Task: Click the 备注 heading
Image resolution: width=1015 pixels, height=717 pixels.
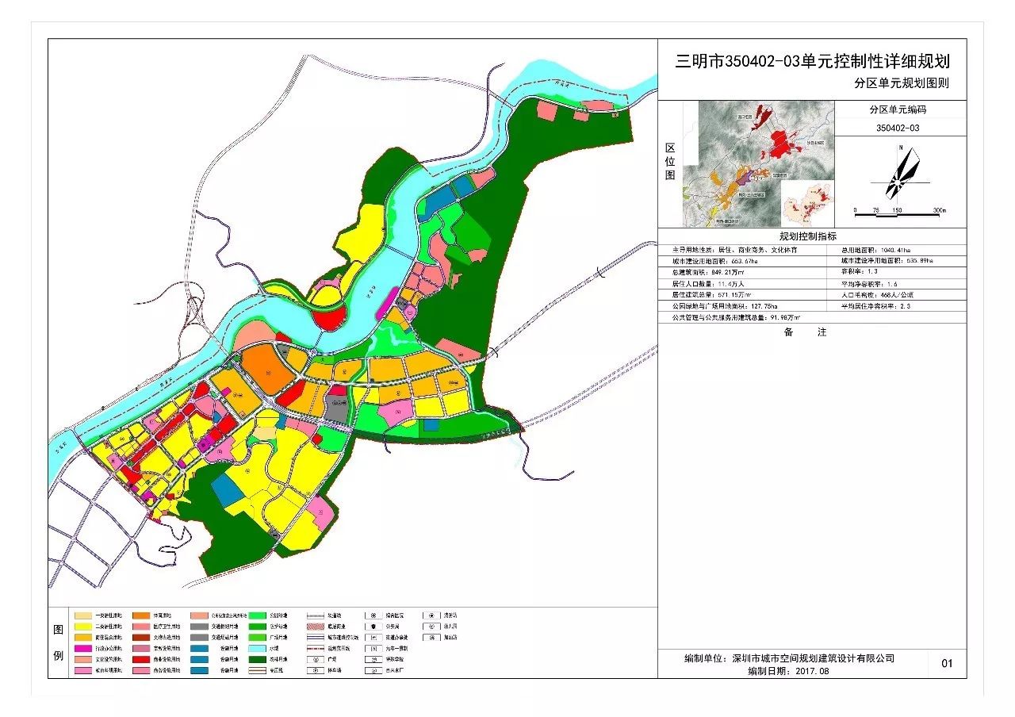Action: point(805,332)
